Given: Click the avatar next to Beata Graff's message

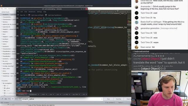Looking at the screenshot, I should click(x=137, y=22).
